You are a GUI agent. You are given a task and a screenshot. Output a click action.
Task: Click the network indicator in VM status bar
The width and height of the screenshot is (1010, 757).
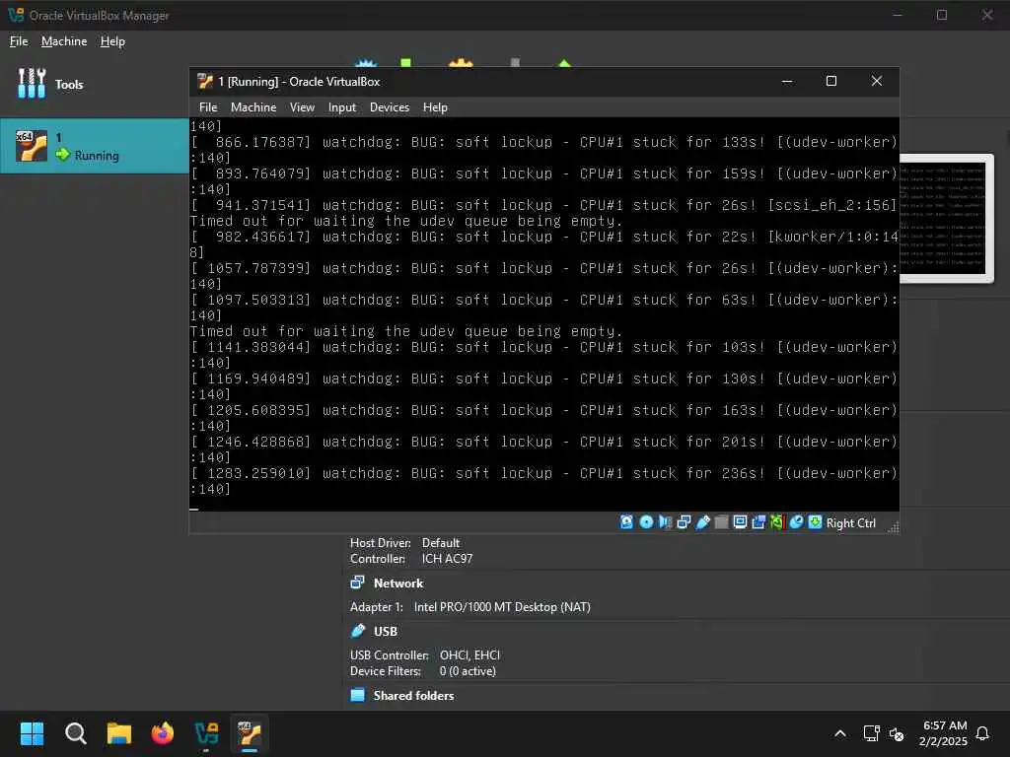point(684,522)
